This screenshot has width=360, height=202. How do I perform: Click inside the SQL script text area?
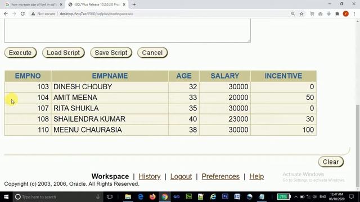click(x=128, y=30)
